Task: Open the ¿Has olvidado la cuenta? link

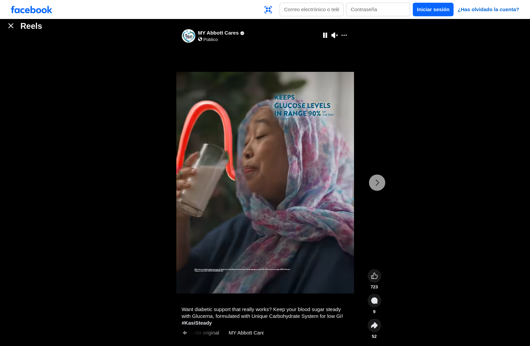Action: (488, 9)
